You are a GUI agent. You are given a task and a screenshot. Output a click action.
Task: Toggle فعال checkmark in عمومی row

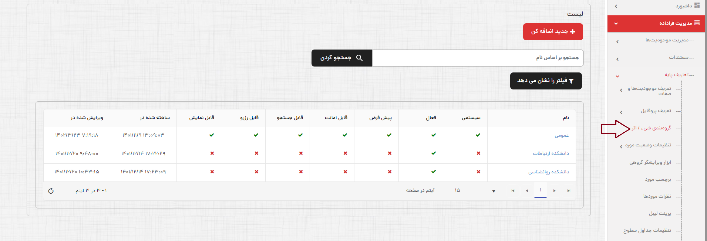click(x=433, y=135)
